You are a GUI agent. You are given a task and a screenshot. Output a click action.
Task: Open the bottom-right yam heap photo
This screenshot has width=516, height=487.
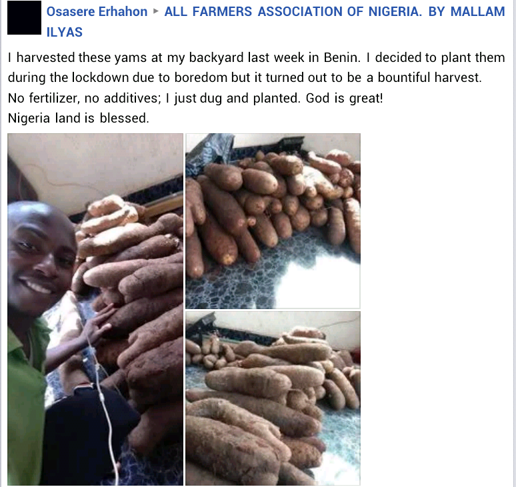coord(273,398)
